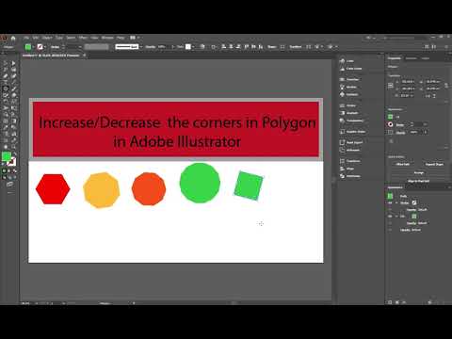The width and height of the screenshot is (452, 339).
Task: Click the Offset Path button
Action: (x=403, y=164)
